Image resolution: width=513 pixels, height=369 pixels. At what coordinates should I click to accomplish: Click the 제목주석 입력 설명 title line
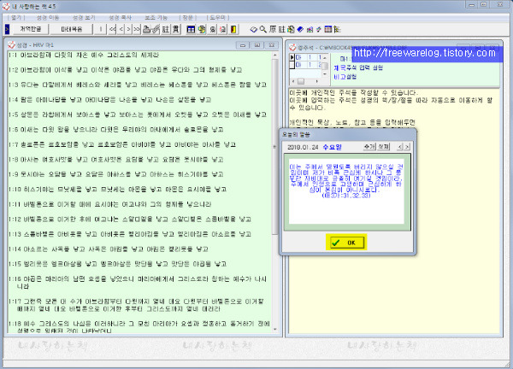tap(358, 67)
